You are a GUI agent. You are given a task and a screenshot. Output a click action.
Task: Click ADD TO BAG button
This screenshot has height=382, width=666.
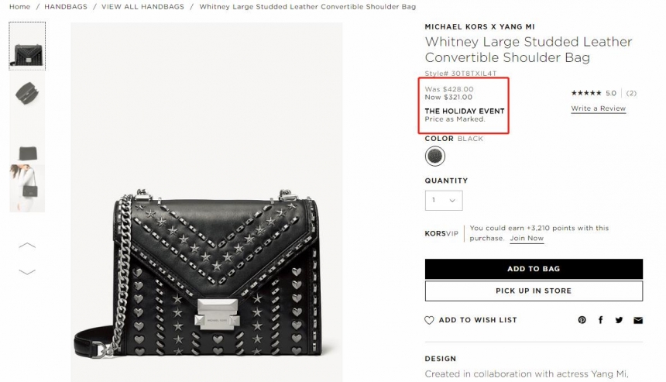click(x=534, y=269)
